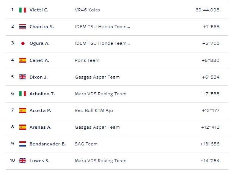This screenshot has height=172, width=231.
Task: Click the Japanese flag beside Ogura A.
Action: [x=23, y=43]
